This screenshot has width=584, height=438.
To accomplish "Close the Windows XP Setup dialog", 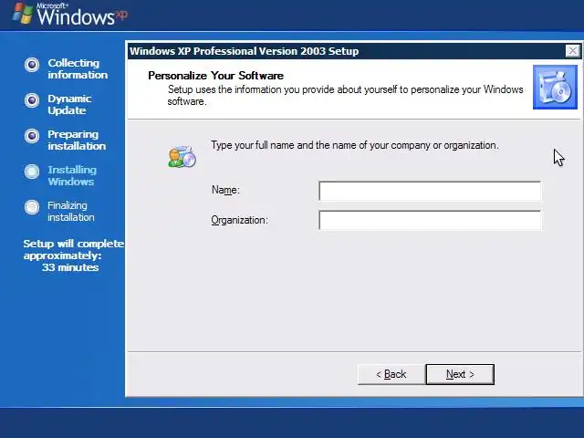I will (x=572, y=51).
